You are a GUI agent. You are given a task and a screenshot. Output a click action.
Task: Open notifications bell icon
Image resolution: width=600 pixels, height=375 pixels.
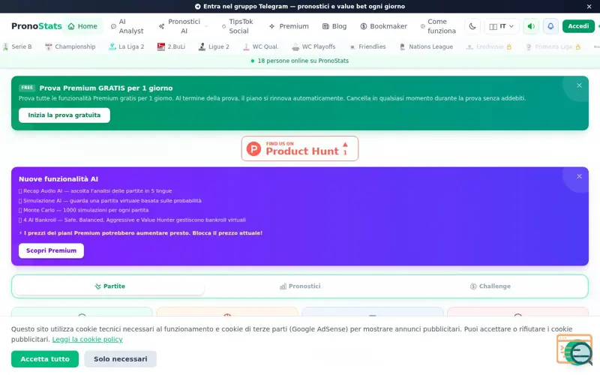pyautogui.click(x=550, y=26)
